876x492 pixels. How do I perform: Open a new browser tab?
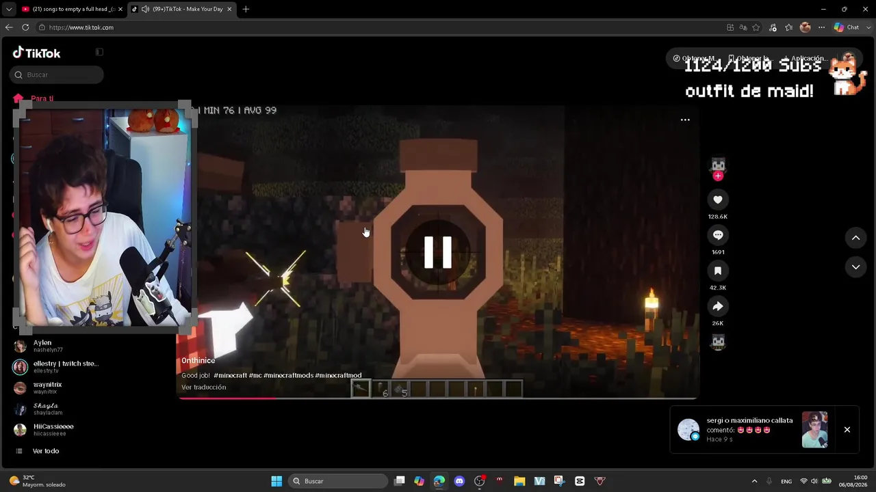[x=246, y=9]
